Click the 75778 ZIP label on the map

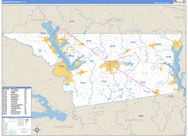133,42
